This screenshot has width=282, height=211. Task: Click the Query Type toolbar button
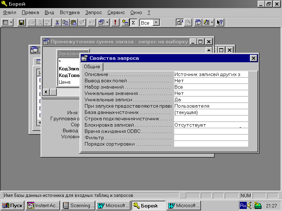tap(102, 23)
